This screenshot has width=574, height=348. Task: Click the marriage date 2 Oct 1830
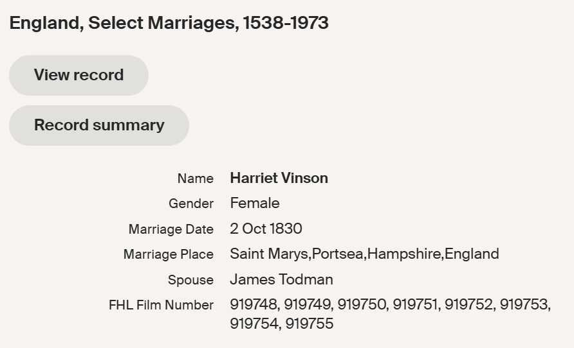[x=266, y=229]
